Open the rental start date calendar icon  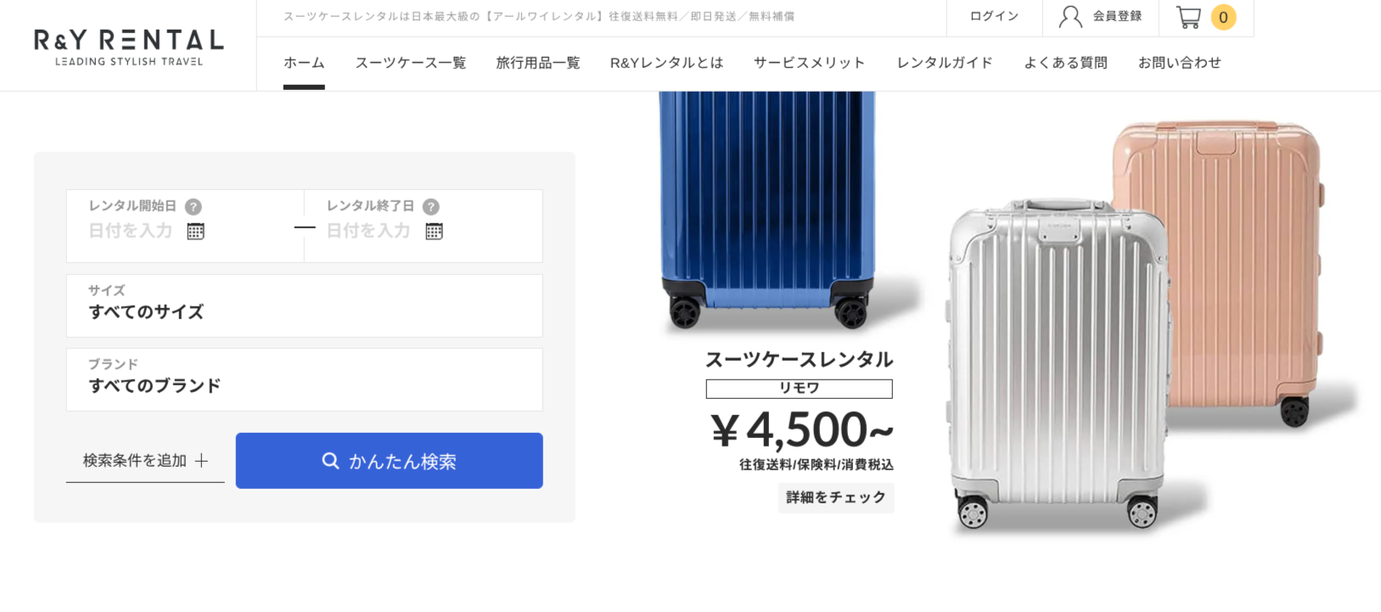click(195, 231)
